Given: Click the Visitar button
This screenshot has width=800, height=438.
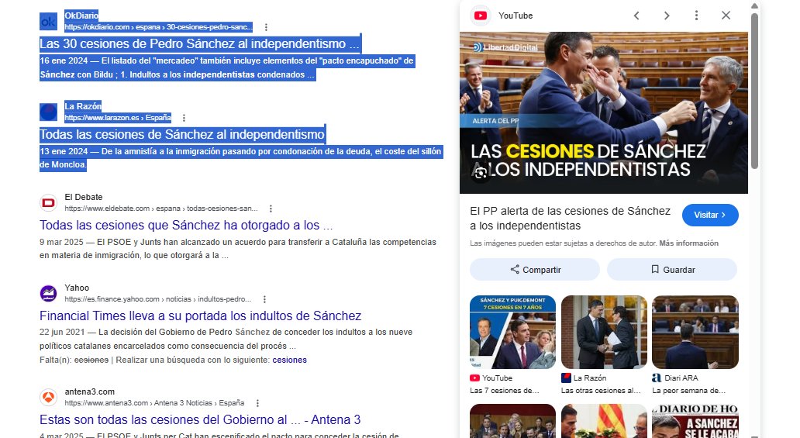Looking at the screenshot, I should [710, 215].
